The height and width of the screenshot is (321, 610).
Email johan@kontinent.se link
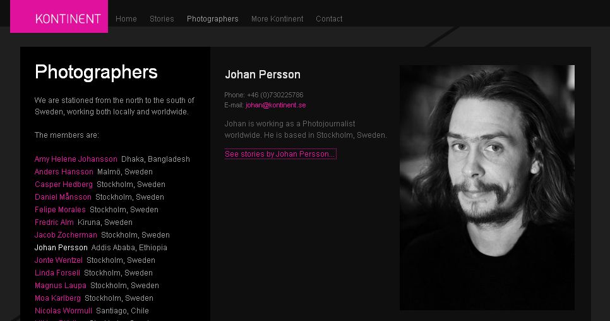[276, 106]
